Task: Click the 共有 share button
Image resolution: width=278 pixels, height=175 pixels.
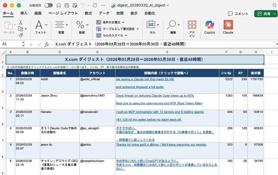Action: click(266, 14)
